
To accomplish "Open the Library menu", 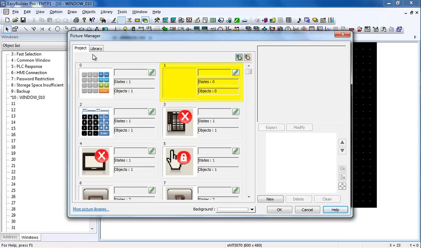I will [107, 12].
